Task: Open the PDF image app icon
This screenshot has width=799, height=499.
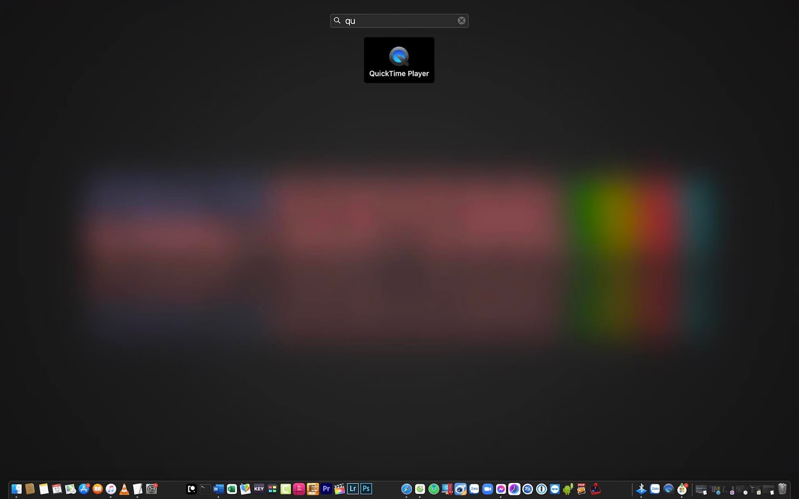Action: click(x=581, y=489)
